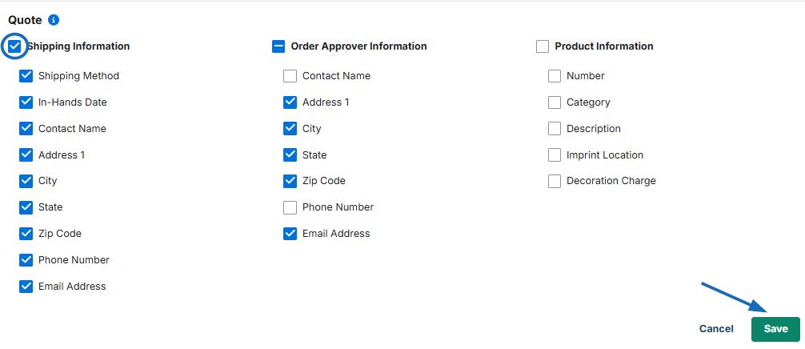The image size is (805, 349).
Task: Toggle the Order Approver Information checkbox
Action: [278, 46]
